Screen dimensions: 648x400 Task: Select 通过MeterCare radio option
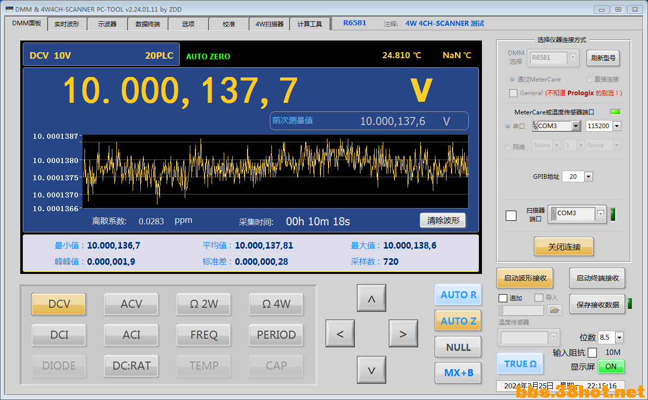point(513,79)
